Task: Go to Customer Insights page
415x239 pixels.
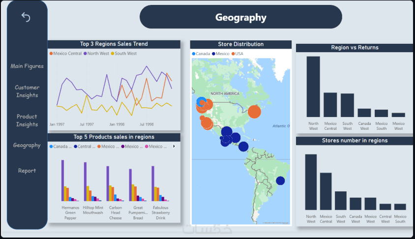Action: (x=27, y=91)
